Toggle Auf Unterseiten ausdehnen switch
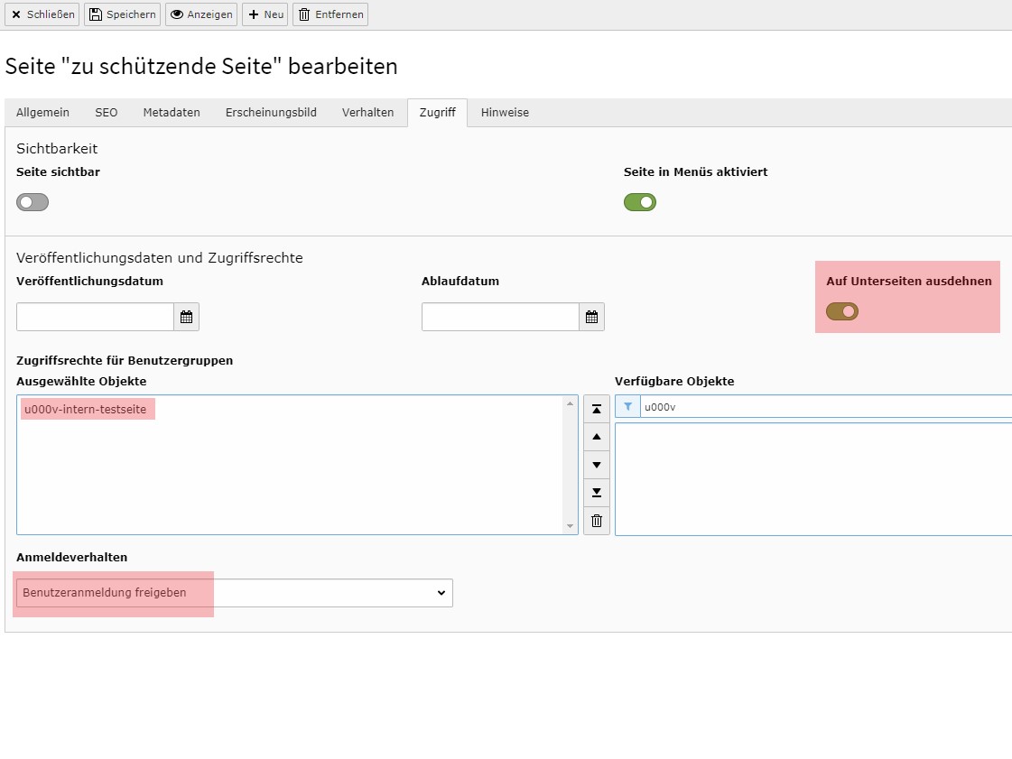 [842, 311]
